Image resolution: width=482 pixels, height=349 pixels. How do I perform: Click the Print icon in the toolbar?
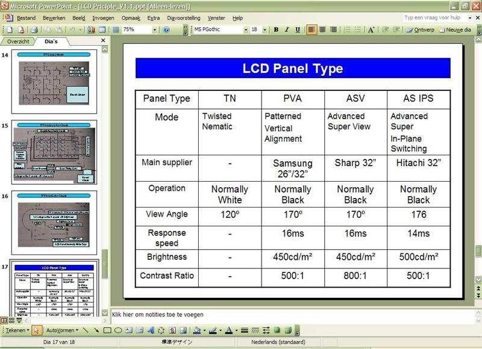[34, 29]
